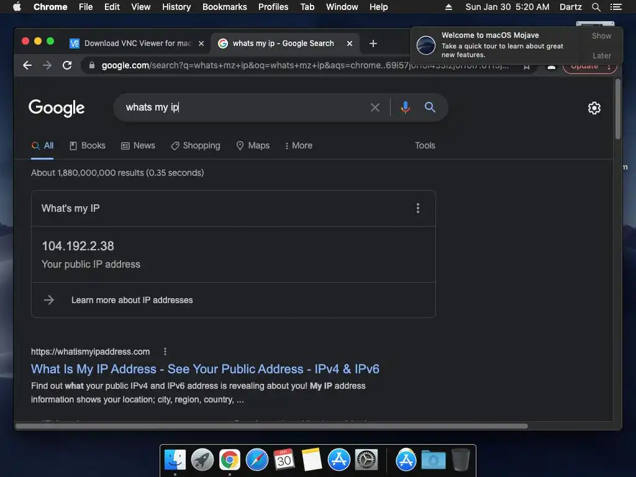Click the Chrome icon in the Dock

pyautogui.click(x=230, y=460)
